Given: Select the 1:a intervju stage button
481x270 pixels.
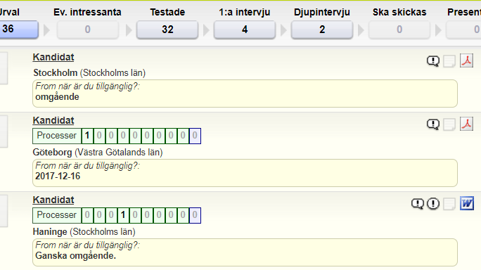Looking at the screenshot, I should (245, 30).
